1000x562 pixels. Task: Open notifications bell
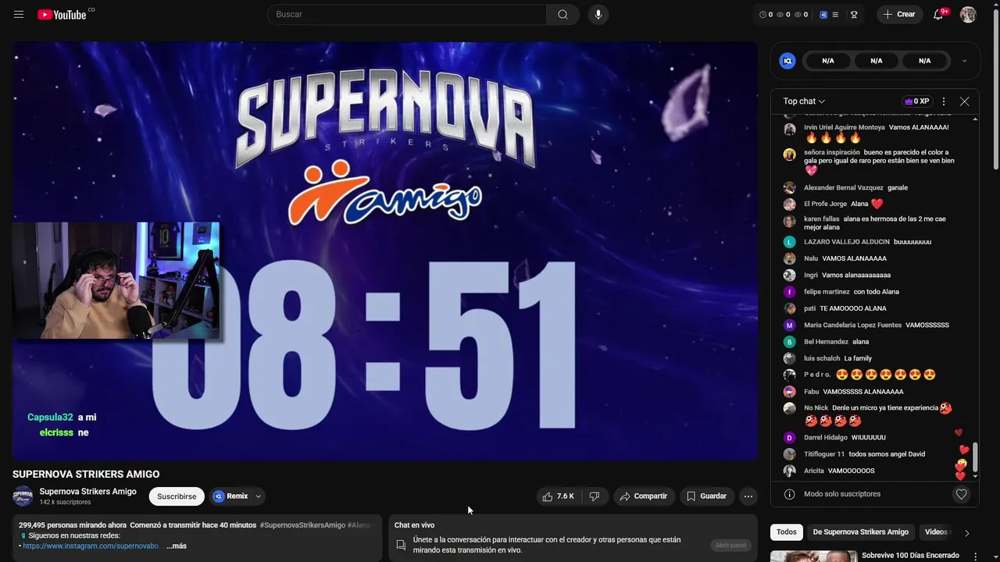tap(939, 14)
